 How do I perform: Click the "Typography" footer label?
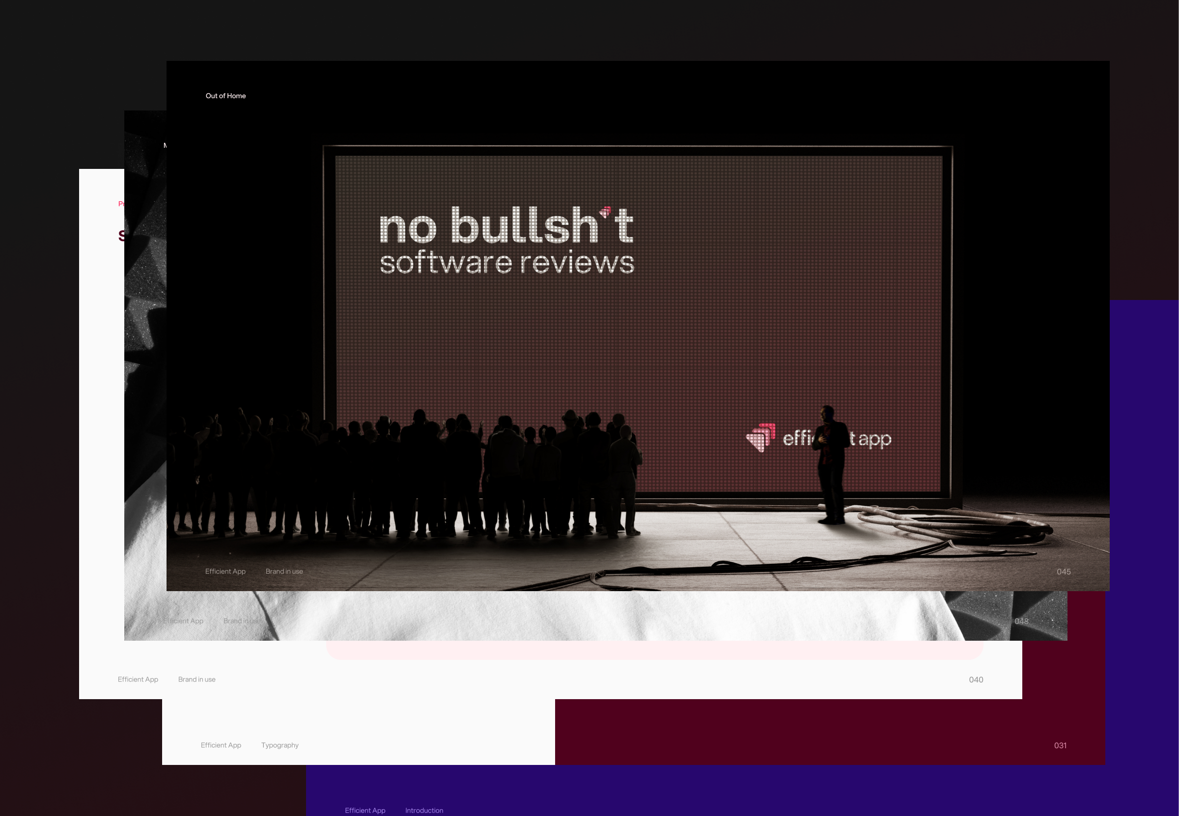280,745
